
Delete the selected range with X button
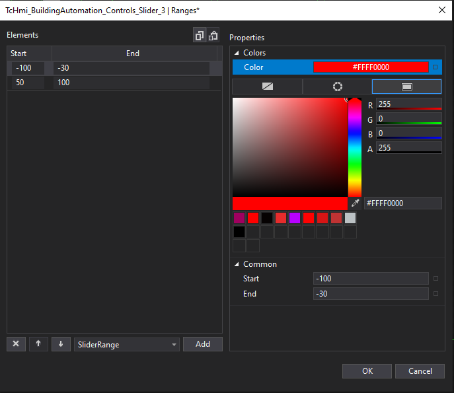[17, 344]
